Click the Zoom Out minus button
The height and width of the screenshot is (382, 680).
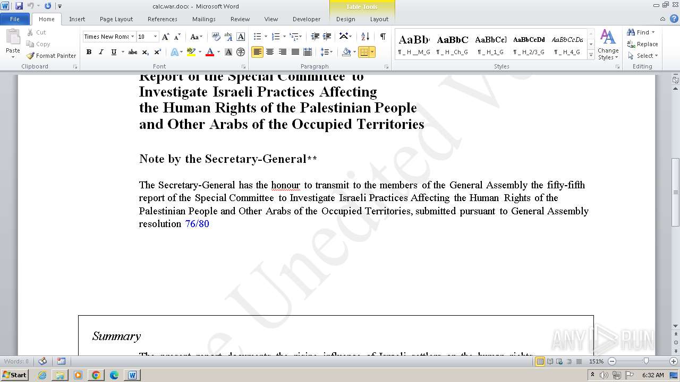pyautogui.click(x=611, y=361)
